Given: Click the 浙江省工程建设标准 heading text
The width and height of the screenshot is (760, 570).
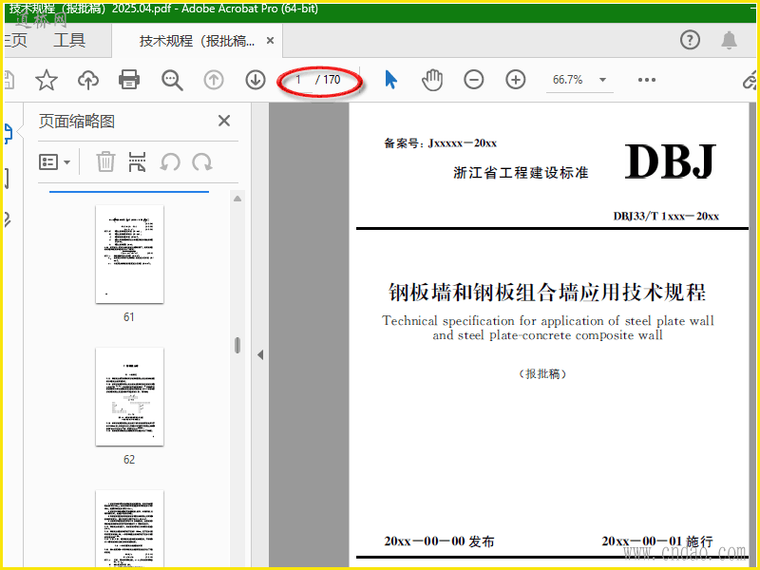Looking at the screenshot, I should (521, 173).
